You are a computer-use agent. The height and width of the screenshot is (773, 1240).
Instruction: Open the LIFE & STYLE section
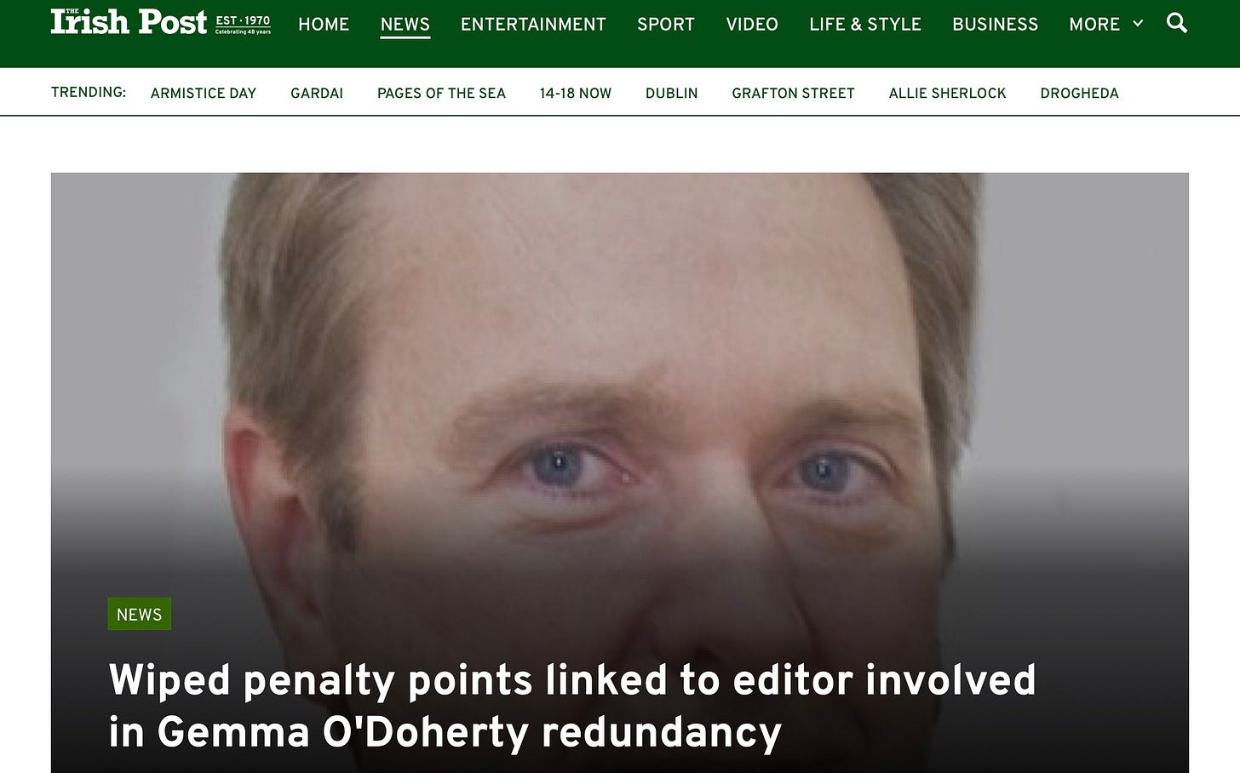[865, 25]
